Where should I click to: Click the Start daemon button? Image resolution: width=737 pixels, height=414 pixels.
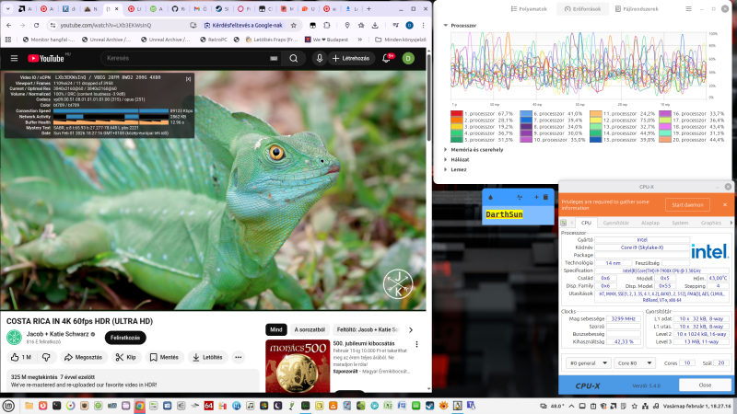click(x=687, y=204)
